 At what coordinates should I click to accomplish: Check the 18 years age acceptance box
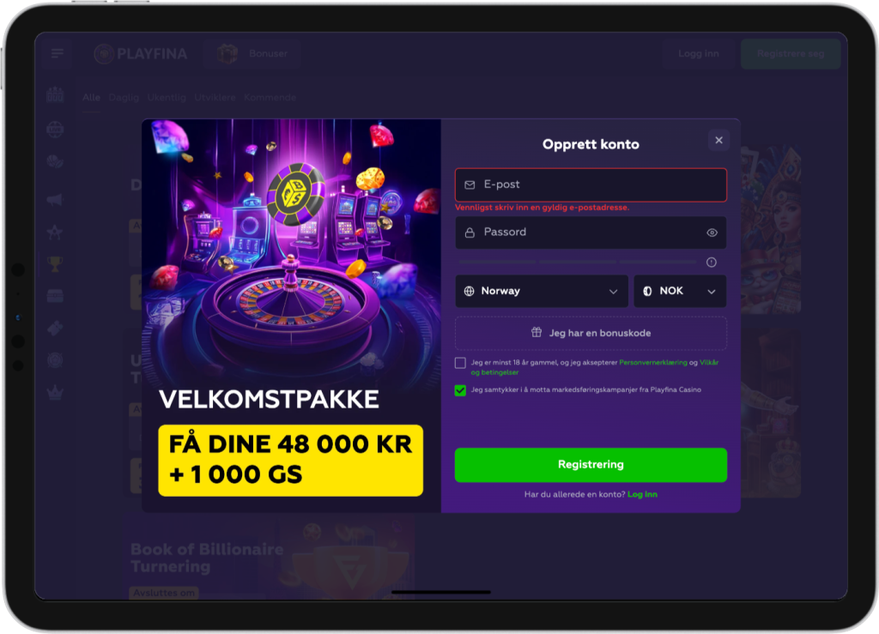pos(460,363)
